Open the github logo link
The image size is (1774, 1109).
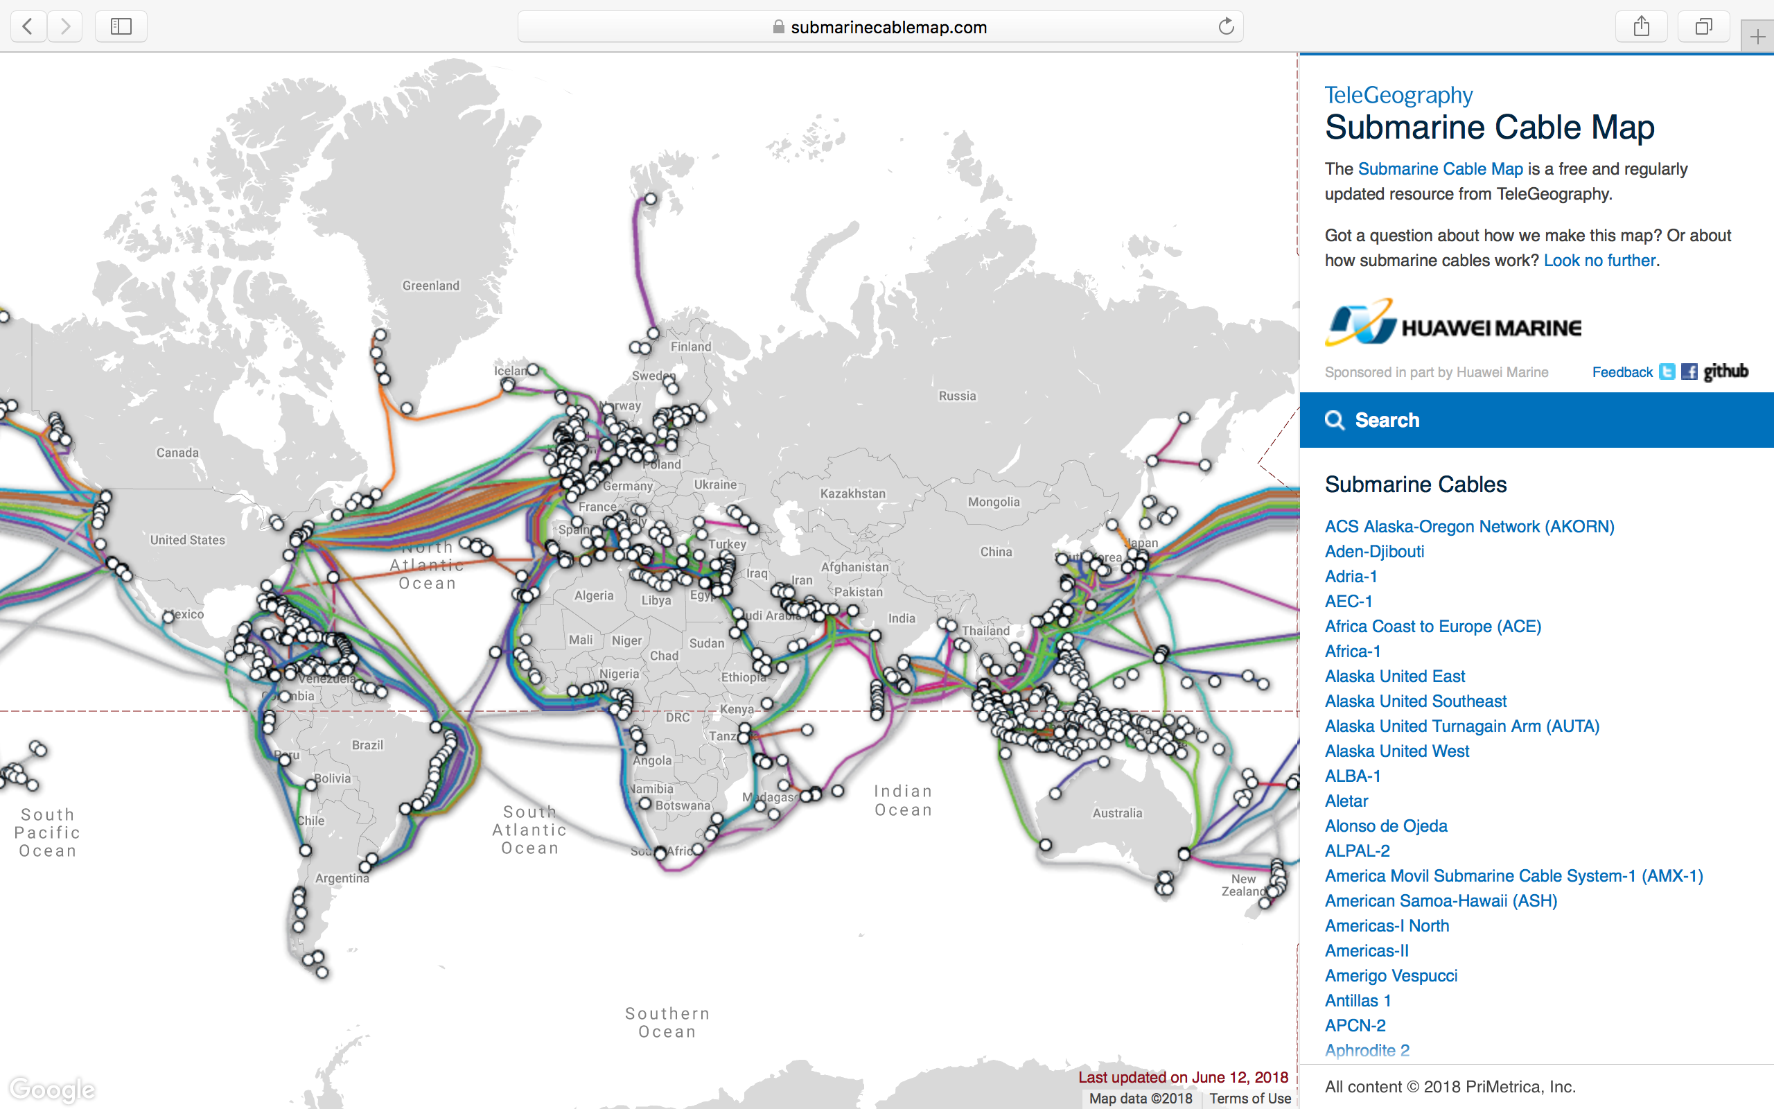click(x=1725, y=371)
